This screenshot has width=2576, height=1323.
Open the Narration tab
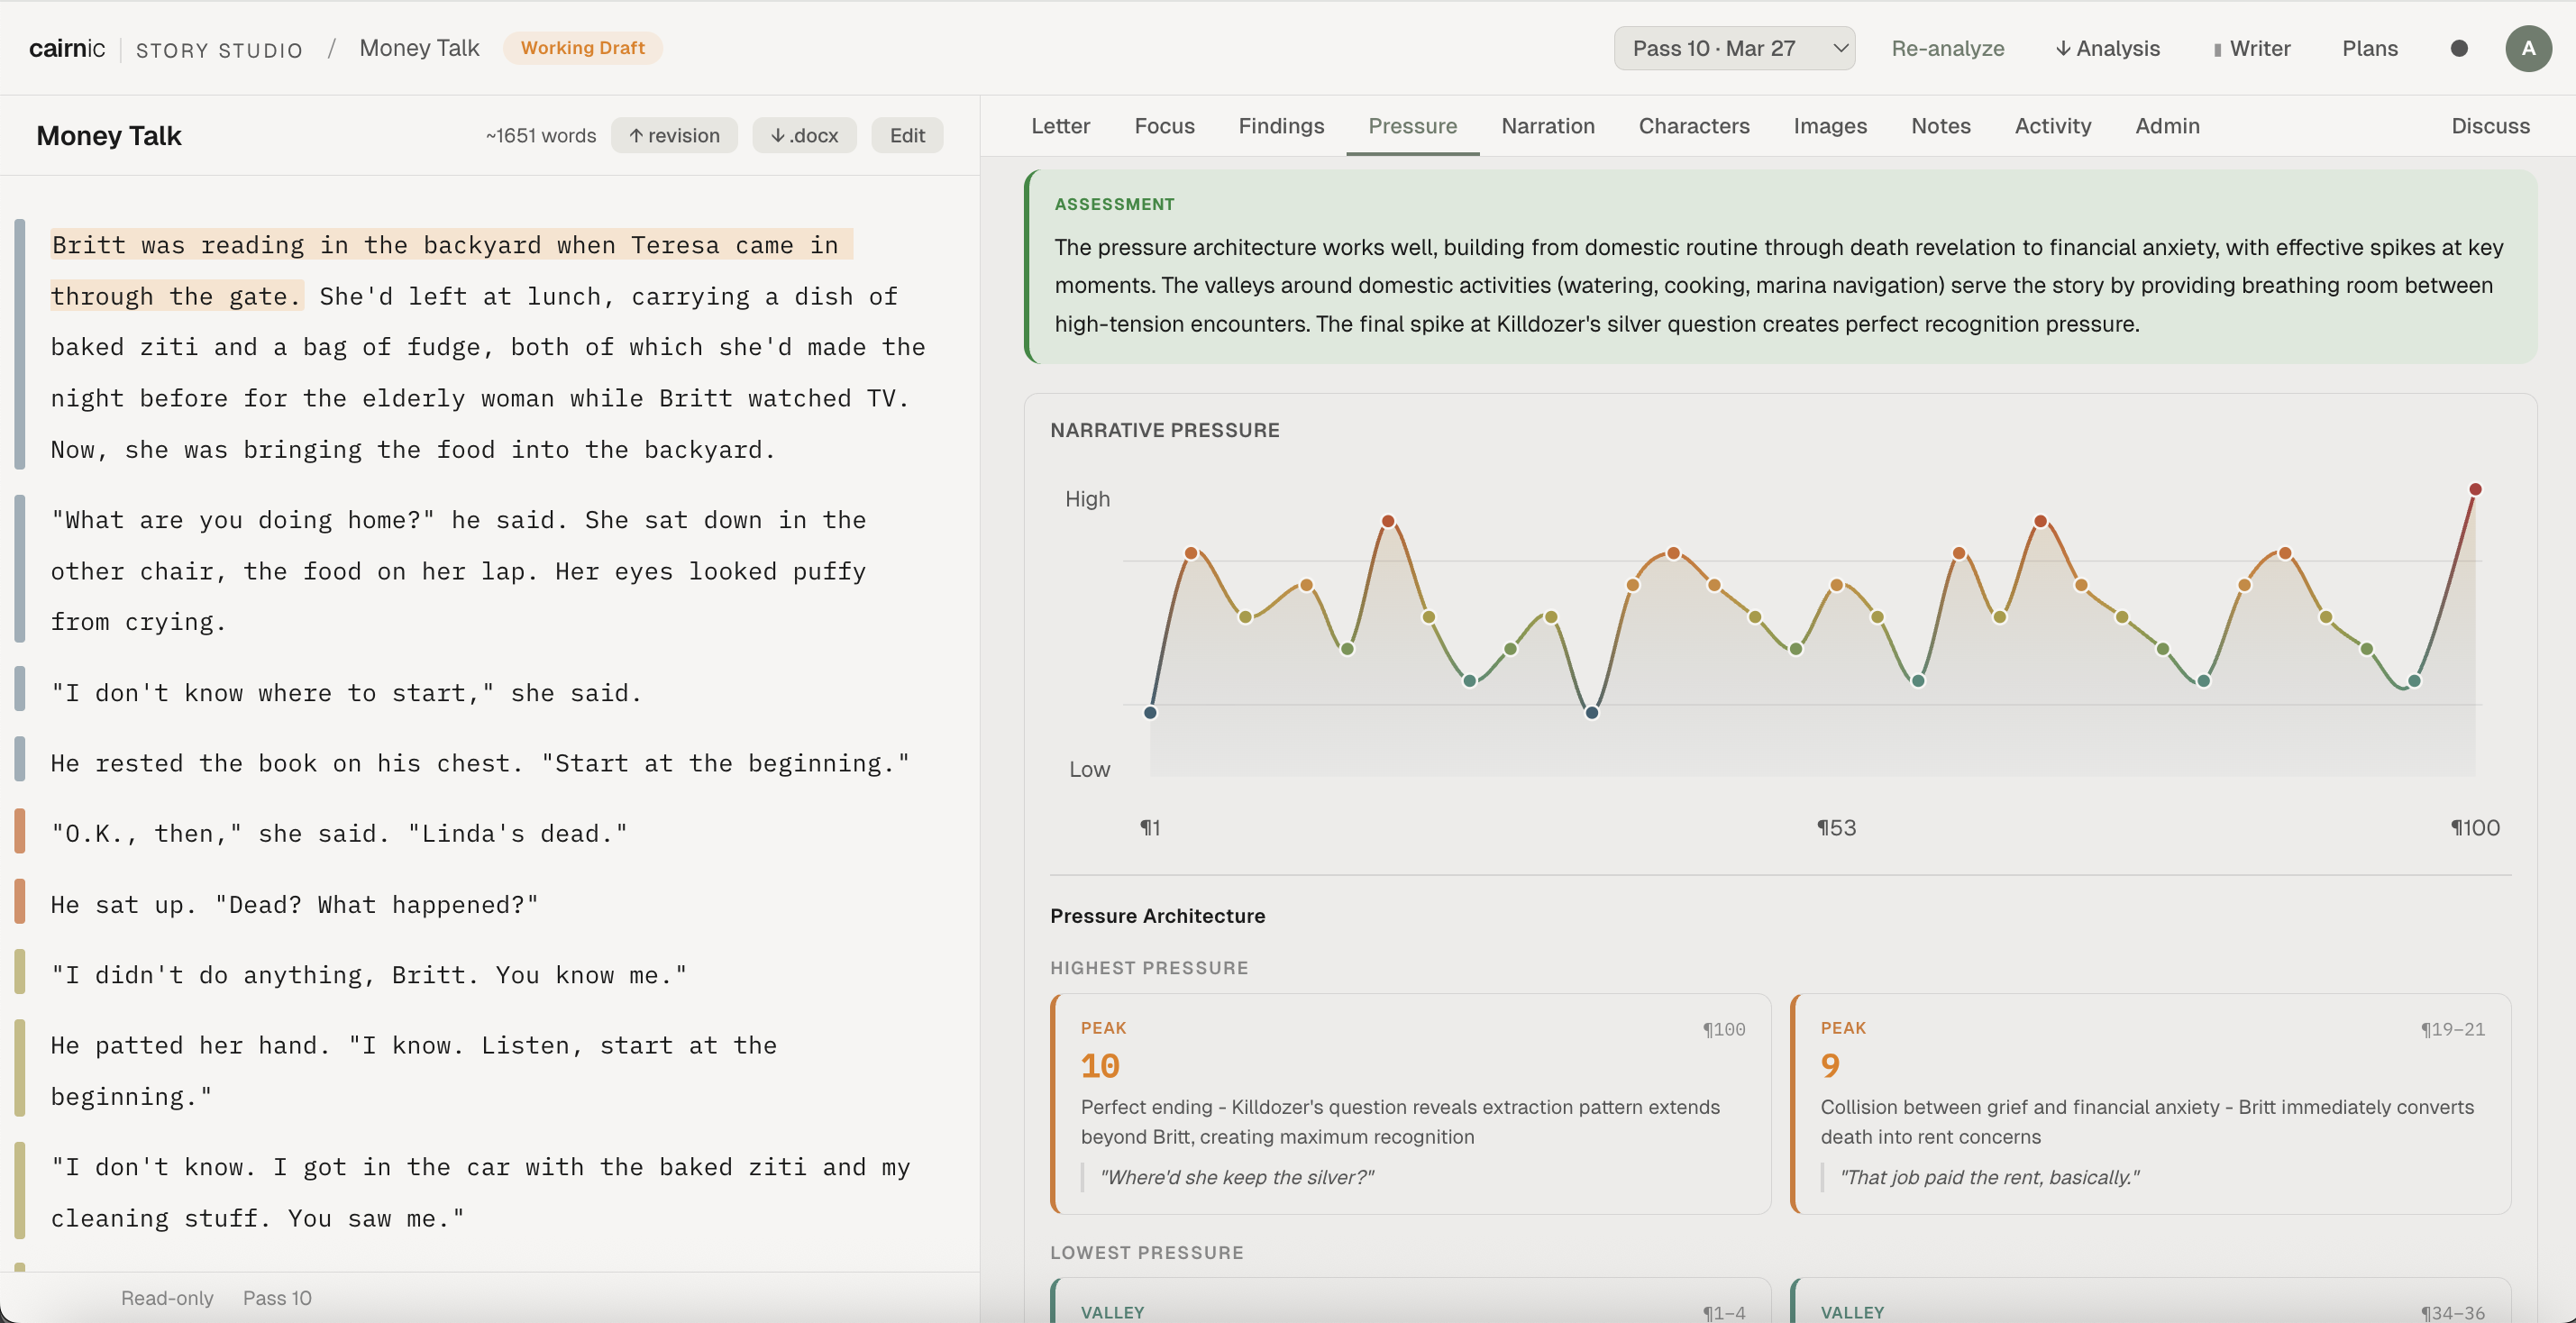click(1547, 126)
